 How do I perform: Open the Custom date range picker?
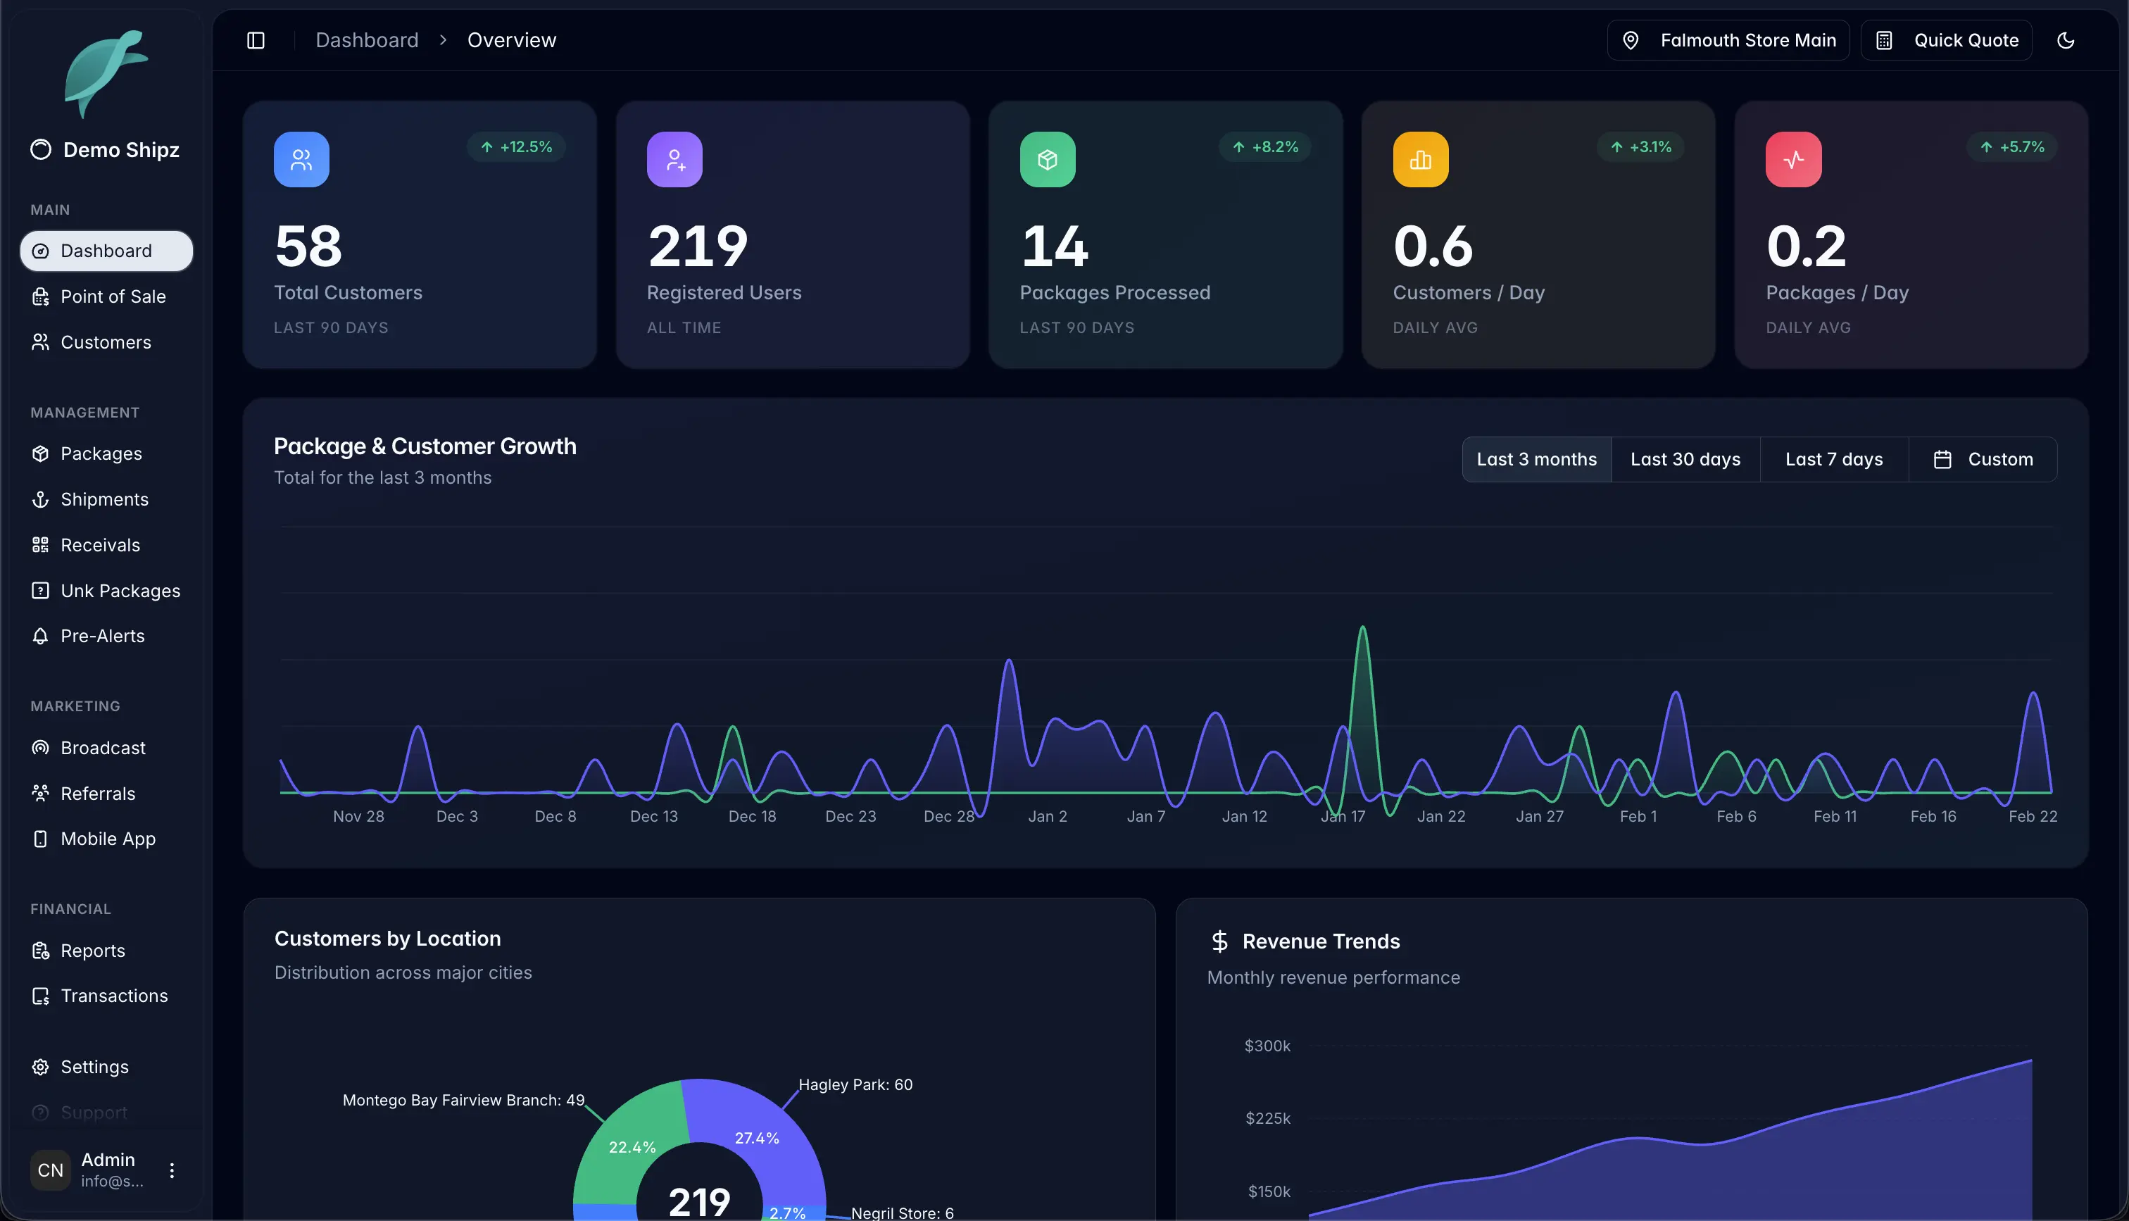tap(1983, 458)
